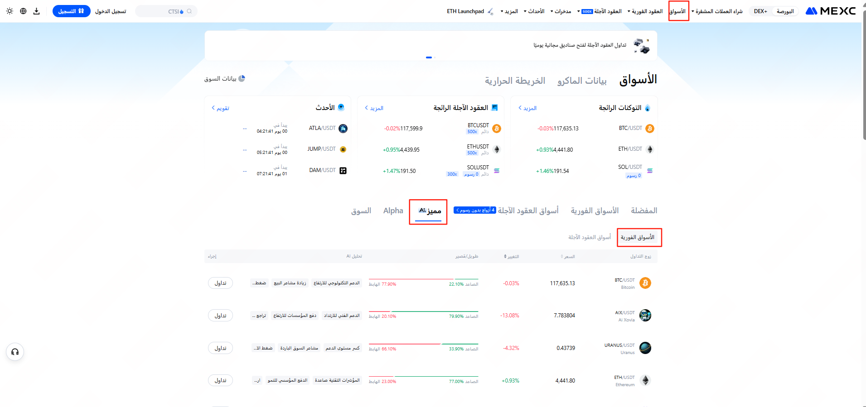The width and height of the screenshot is (866, 407).
Task: Click the banner treasure box promotion icon
Action: coord(642,46)
